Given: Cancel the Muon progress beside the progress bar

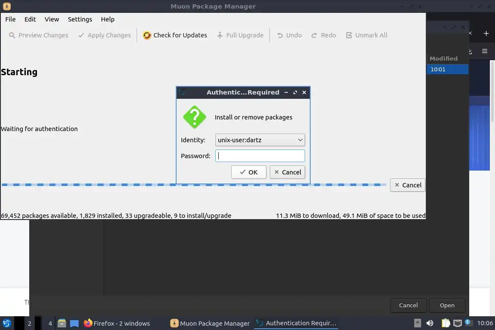Looking at the screenshot, I should (407, 185).
